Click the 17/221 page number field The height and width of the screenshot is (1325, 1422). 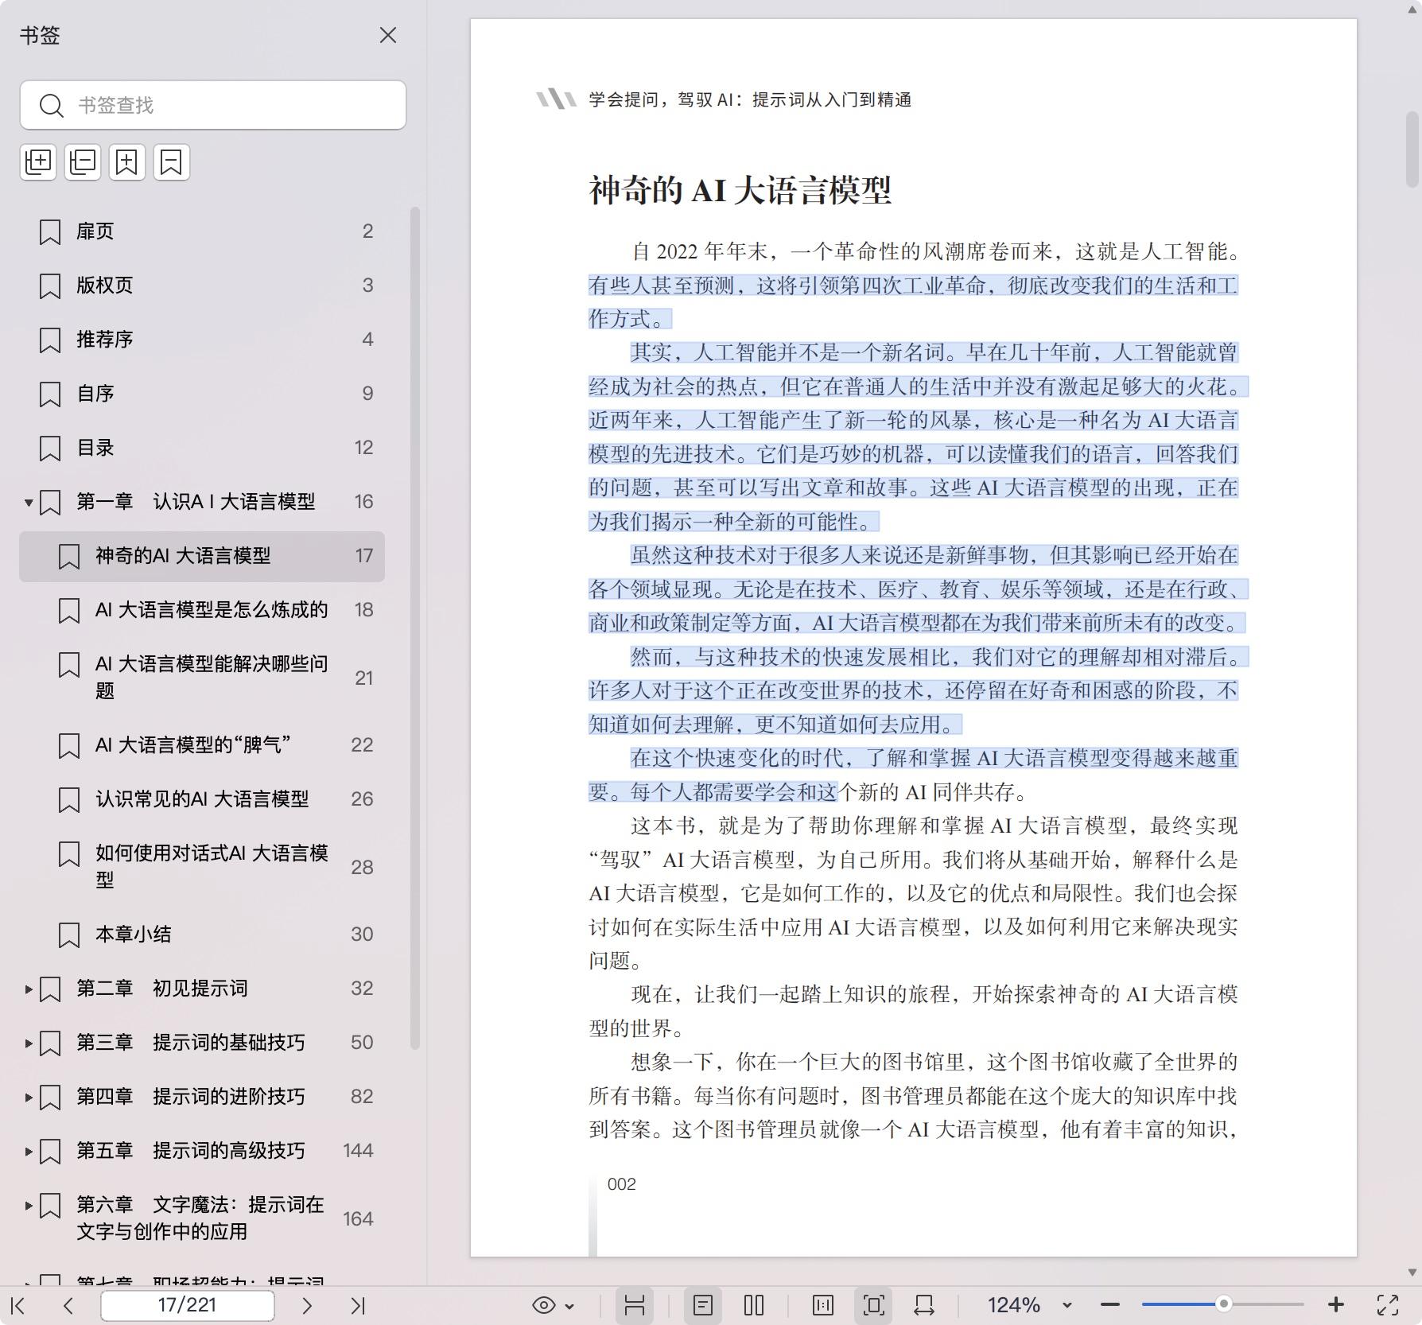click(x=188, y=1305)
